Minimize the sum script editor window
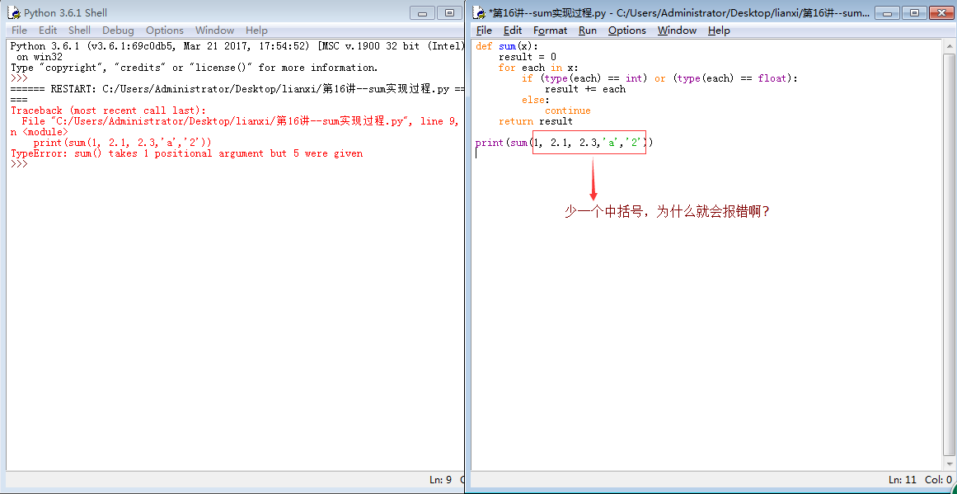 [x=888, y=12]
